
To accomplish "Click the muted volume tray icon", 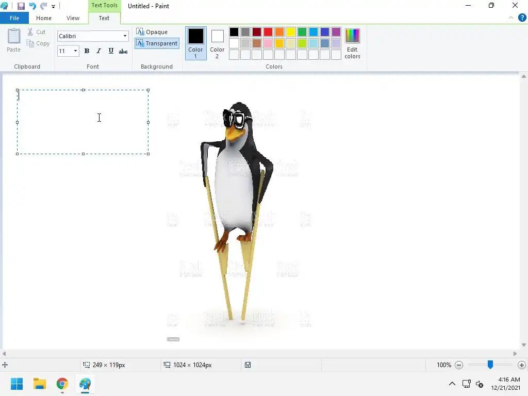I will [x=480, y=384].
